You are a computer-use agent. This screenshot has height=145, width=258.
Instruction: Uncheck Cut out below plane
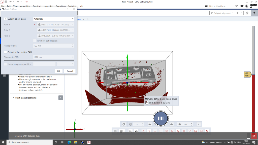pyautogui.click(x=5, y=19)
